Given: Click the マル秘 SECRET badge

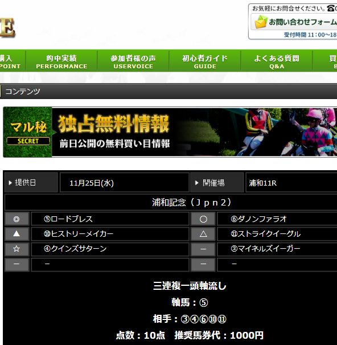Looking at the screenshot, I should tap(28, 132).
